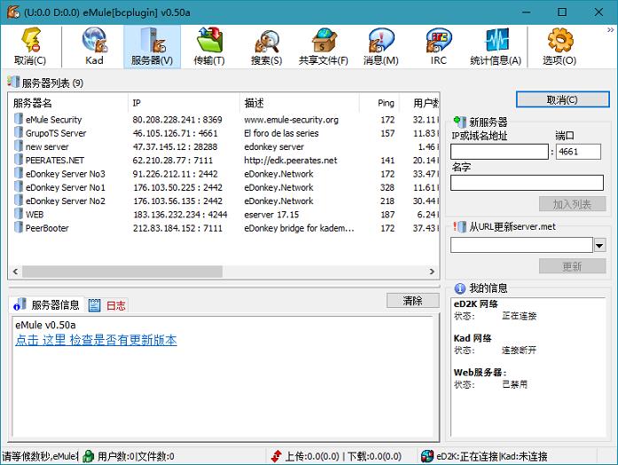The width and height of the screenshot is (618, 465).
Task: Sort server list by Ping column
Action: pyautogui.click(x=386, y=103)
